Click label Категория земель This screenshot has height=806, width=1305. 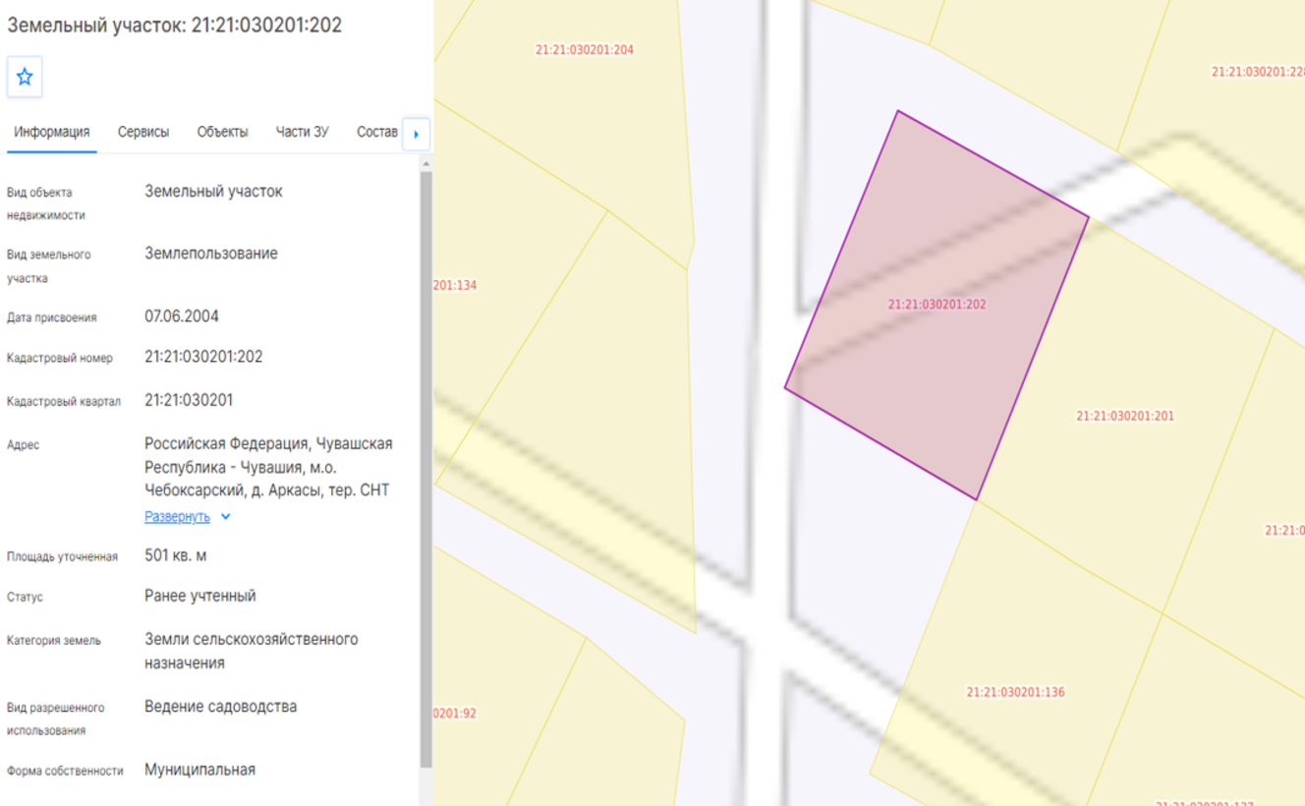point(54,640)
